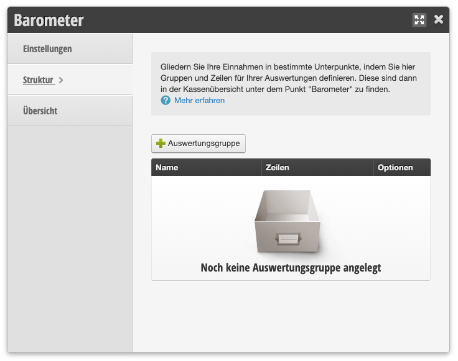Click the empty drawer box illustration
This screenshot has width=458, height=361.
[286, 224]
